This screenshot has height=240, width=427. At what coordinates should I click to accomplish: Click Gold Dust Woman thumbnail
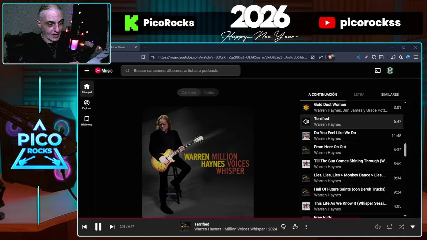coord(306,107)
